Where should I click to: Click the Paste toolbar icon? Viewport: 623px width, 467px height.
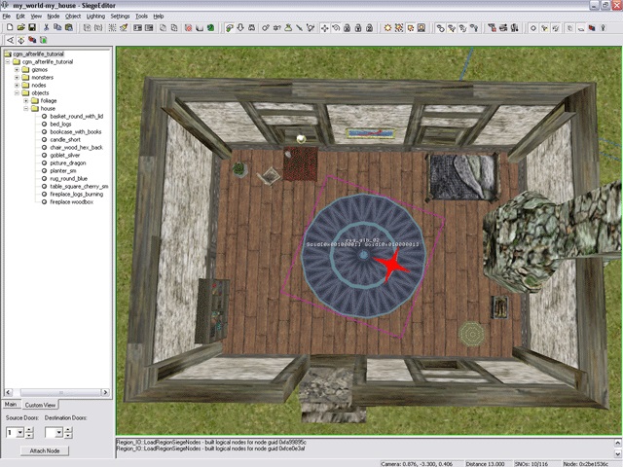71,27
